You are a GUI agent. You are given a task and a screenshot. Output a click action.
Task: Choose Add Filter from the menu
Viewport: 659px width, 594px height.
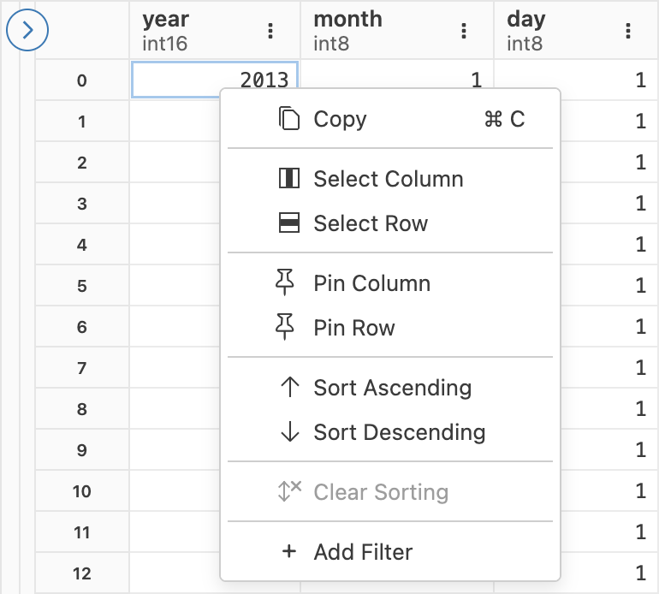pyautogui.click(x=363, y=552)
